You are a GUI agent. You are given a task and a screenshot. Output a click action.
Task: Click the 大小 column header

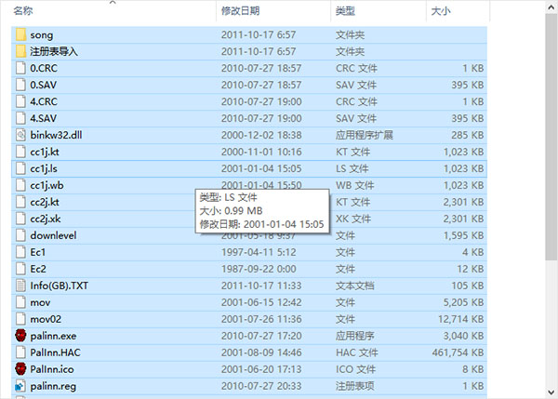(x=441, y=11)
